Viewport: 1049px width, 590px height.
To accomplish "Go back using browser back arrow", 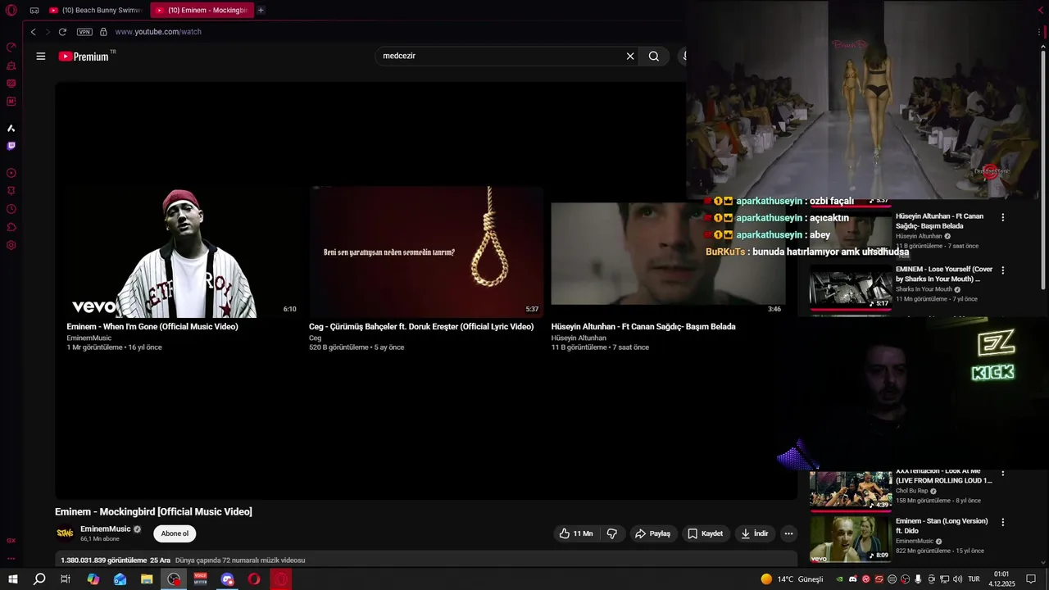I will pyautogui.click(x=33, y=32).
